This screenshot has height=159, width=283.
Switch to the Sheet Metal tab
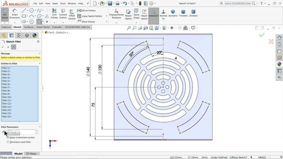pos(43,27)
